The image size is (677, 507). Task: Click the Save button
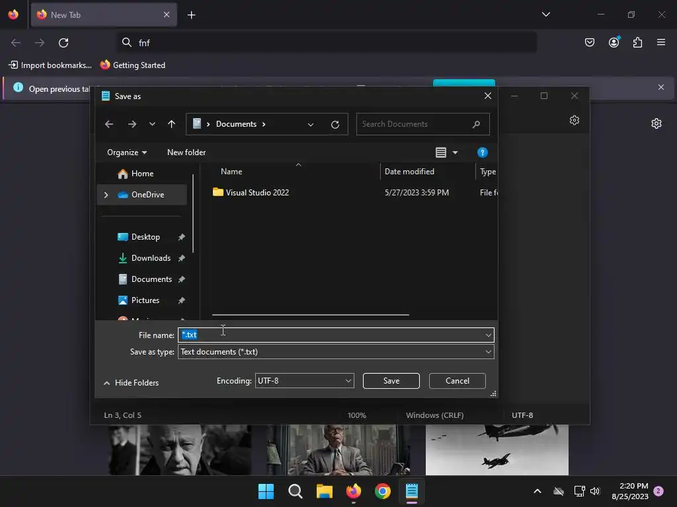391,381
